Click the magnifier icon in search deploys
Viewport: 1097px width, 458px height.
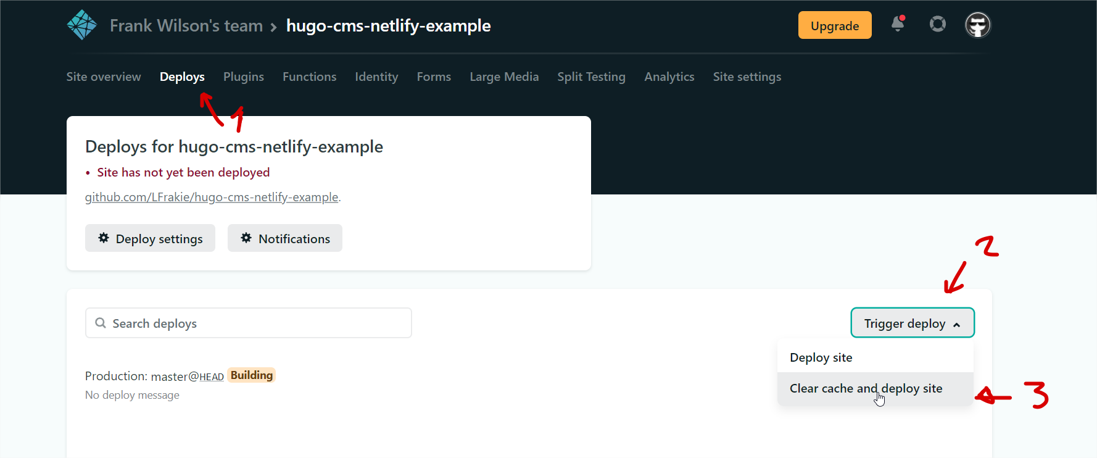pyautogui.click(x=101, y=323)
